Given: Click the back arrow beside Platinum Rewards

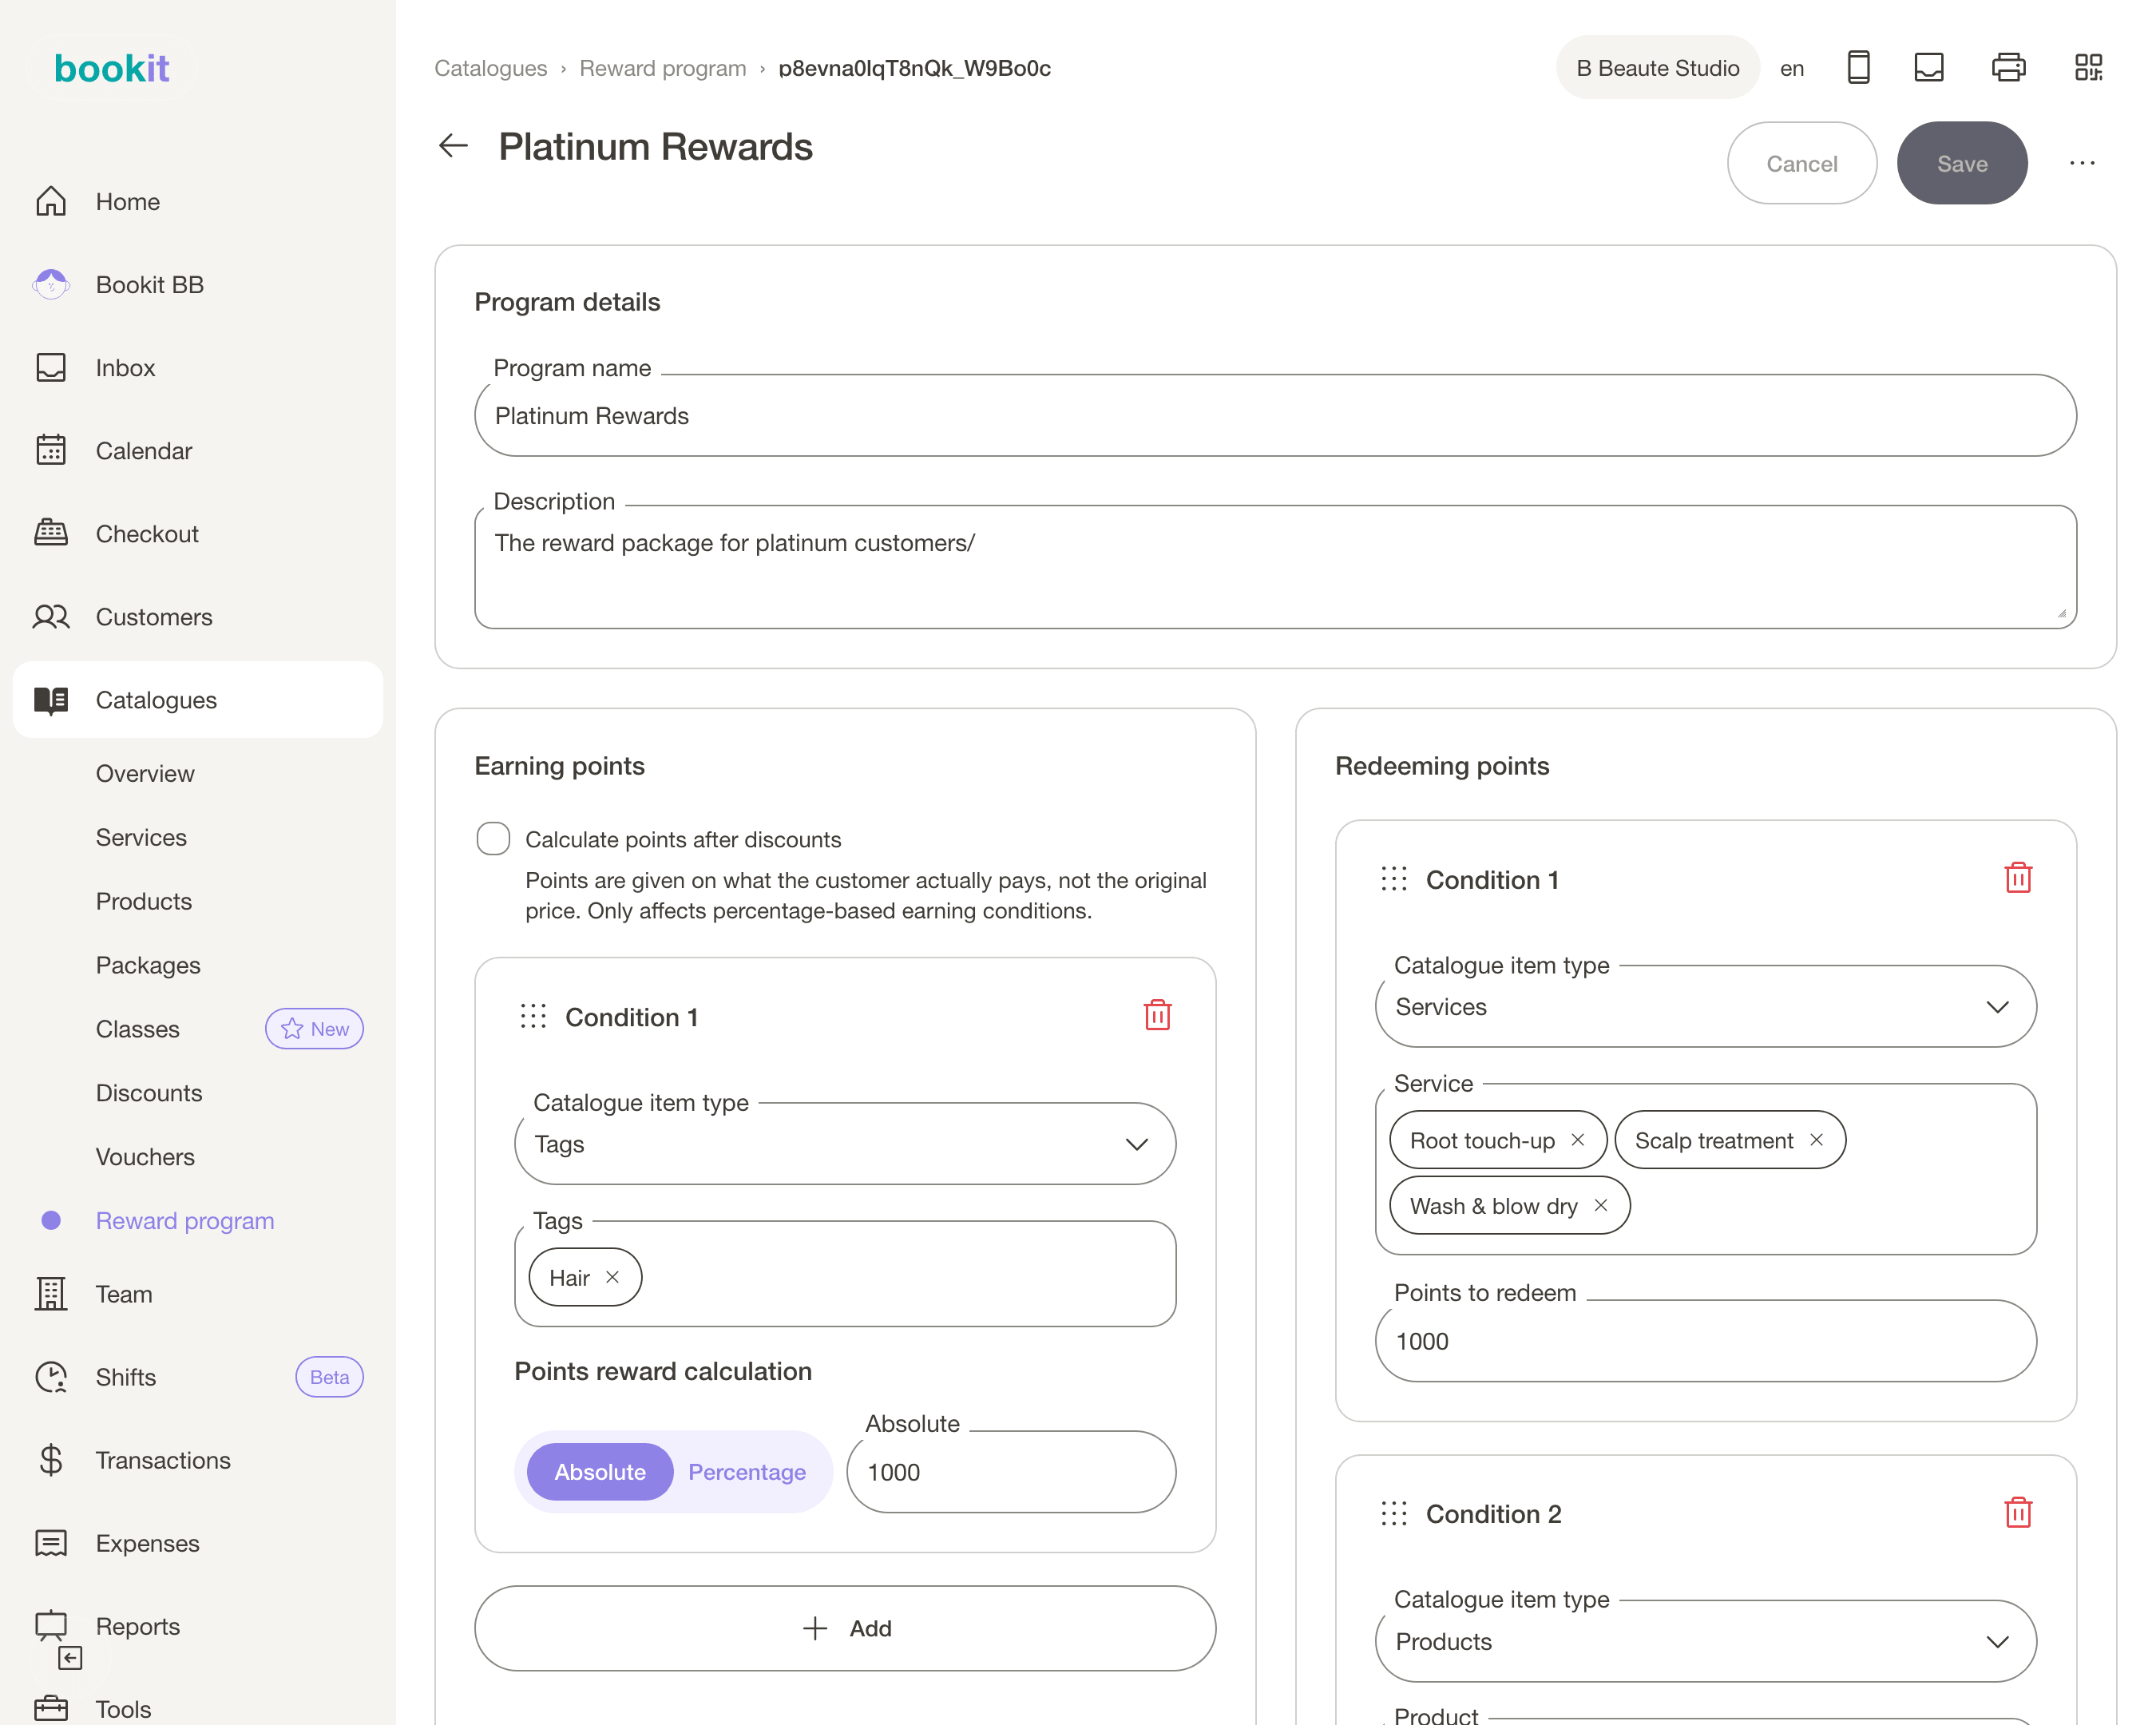Looking at the screenshot, I should click(x=453, y=146).
